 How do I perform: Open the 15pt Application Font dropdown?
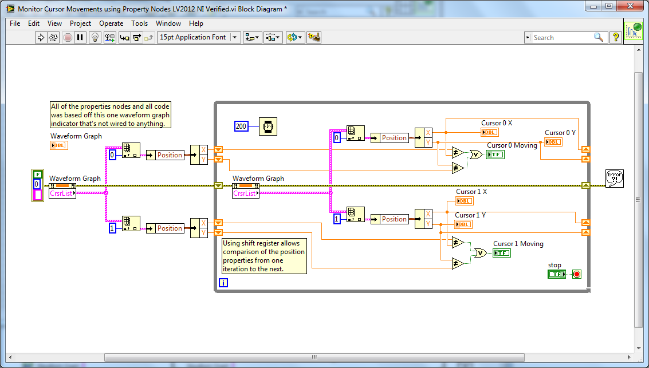click(x=199, y=38)
